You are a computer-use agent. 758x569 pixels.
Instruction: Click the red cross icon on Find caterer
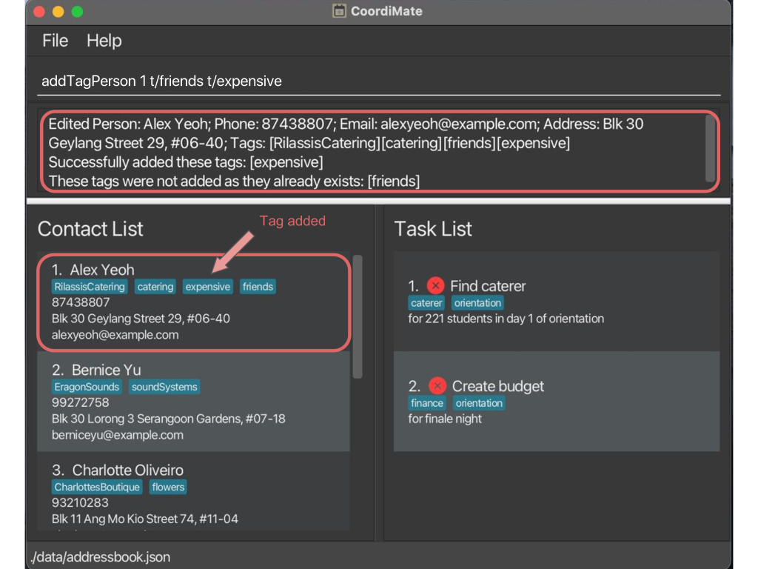[435, 285]
